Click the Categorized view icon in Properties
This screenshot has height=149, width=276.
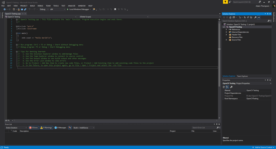coord(224,87)
